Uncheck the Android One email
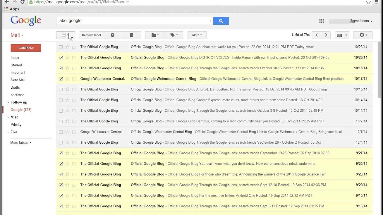This screenshot has height=215, width=383. tap(61, 196)
